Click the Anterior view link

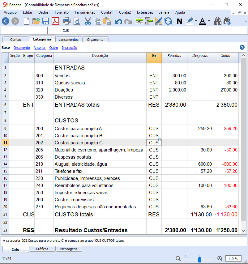[x=40, y=48]
